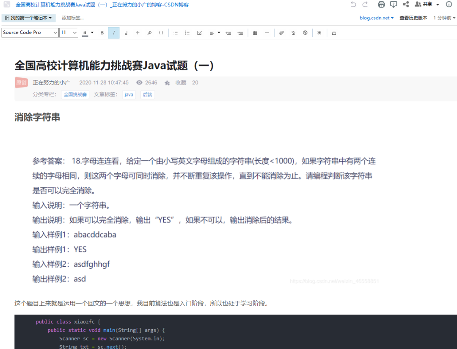Click 添加标签 to add a tag

click(x=72, y=18)
